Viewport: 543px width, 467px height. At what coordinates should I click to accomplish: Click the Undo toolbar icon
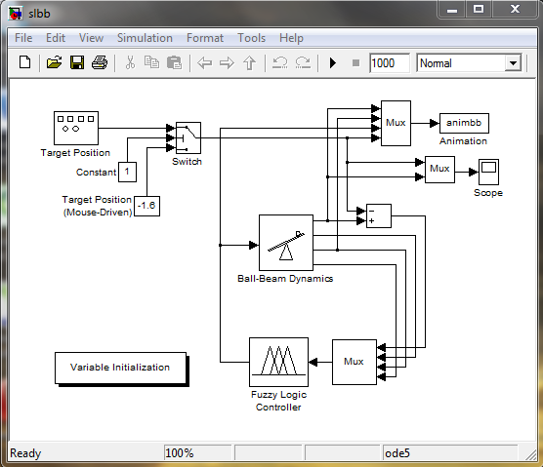pyautogui.click(x=280, y=63)
